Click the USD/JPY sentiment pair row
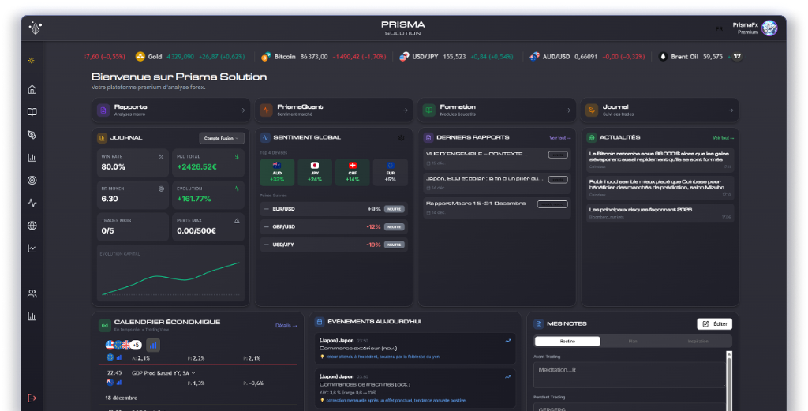The height and width of the screenshot is (411, 808). coord(334,245)
